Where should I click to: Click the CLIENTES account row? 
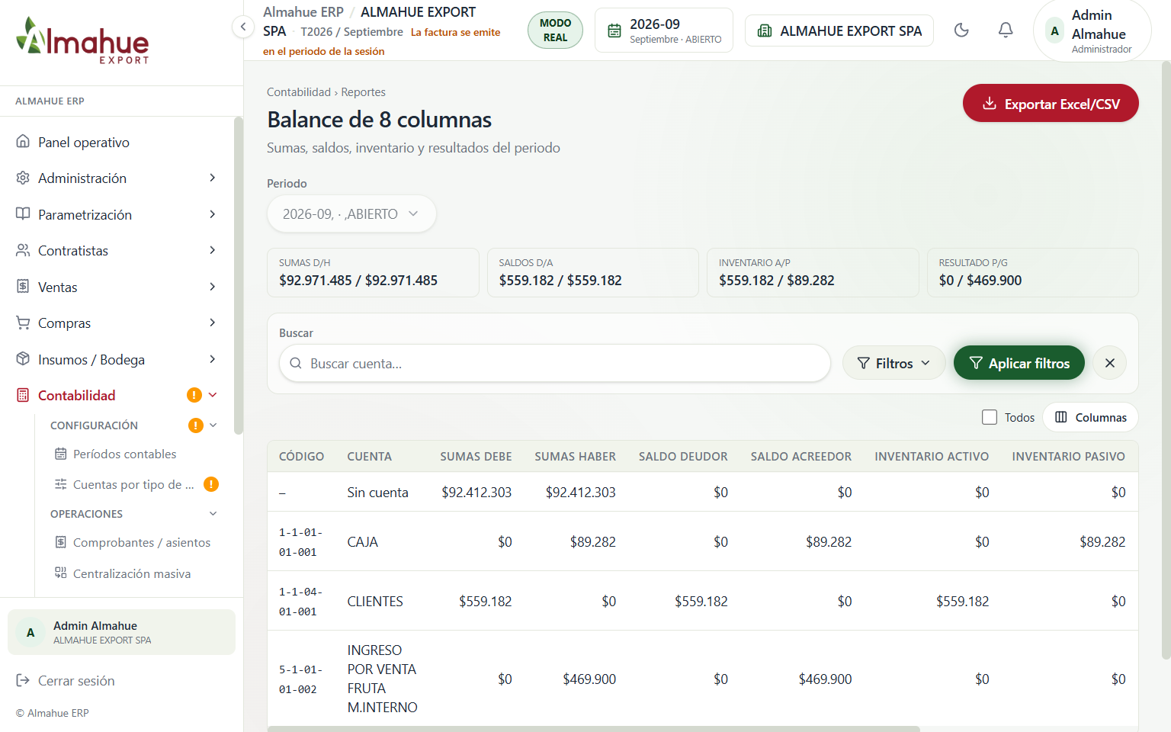[703, 602]
